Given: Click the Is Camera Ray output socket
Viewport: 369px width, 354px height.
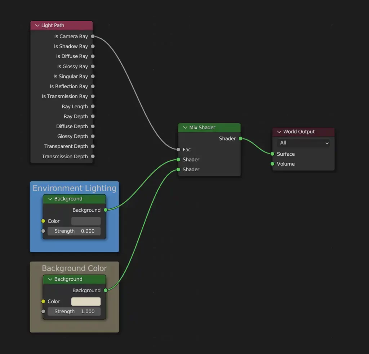Looking at the screenshot, I should click(x=93, y=36).
